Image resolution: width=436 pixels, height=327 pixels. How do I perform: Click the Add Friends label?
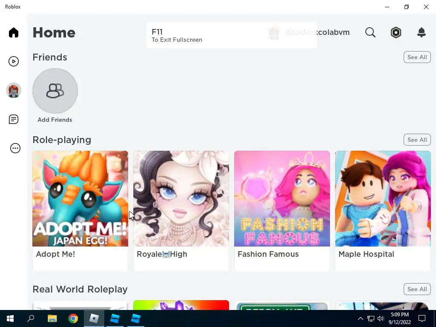(x=55, y=120)
